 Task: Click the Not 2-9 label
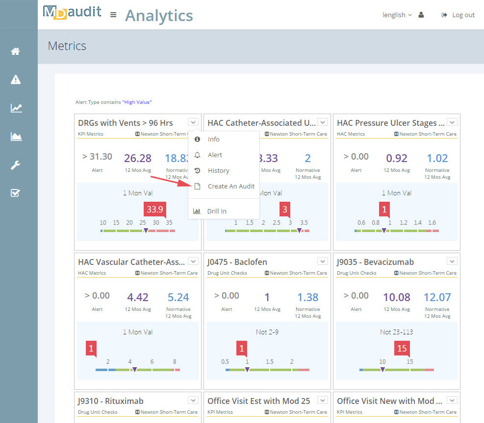pos(267,332)
